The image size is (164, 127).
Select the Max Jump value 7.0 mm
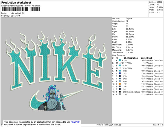[x=129, y=50]
